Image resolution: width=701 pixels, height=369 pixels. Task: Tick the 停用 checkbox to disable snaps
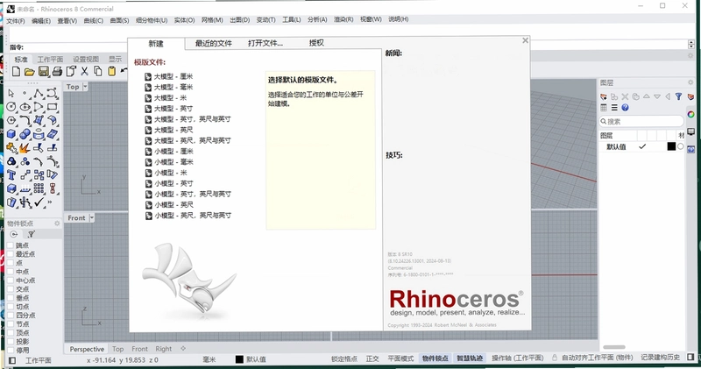pyautogui.click(x=11, y=351)
